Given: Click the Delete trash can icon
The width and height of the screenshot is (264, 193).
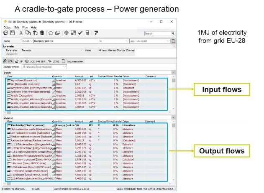Looking at the screenshot, I should (42, 33).
